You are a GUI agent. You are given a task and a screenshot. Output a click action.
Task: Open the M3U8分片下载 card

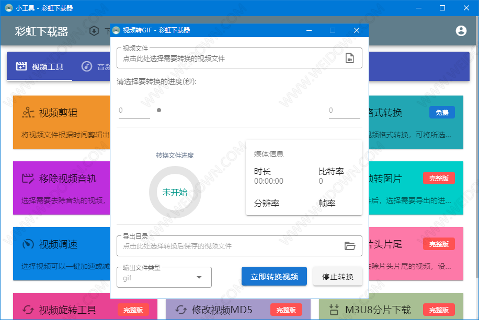click(391, 306)
